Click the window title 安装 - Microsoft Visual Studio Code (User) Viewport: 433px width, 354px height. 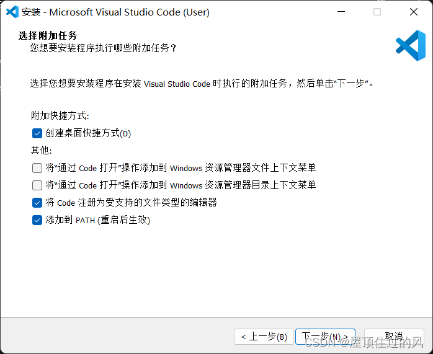click(115, 12)
